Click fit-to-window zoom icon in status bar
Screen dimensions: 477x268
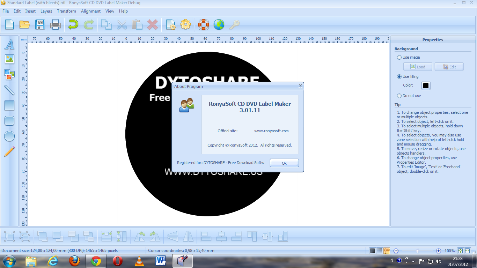tap(461, 251)
